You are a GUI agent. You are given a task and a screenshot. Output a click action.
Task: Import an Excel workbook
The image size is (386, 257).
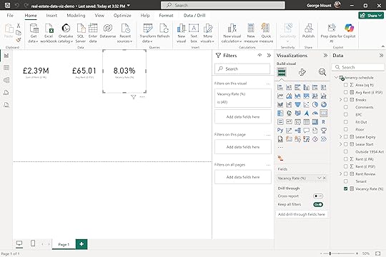tap(49, 34)
